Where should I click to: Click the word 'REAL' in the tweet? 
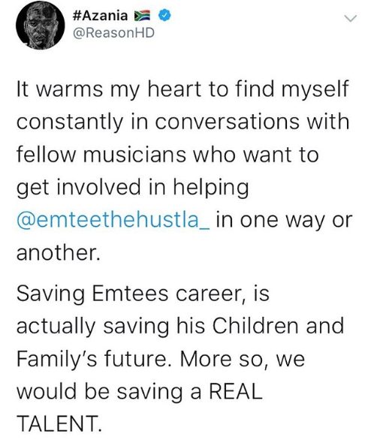(236, 392)
